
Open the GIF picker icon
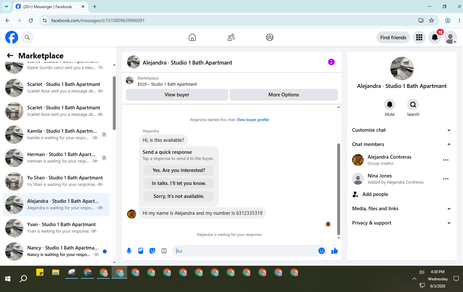(x=164, y=251)
